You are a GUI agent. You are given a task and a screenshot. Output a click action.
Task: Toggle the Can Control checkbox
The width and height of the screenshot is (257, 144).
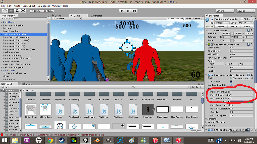231,82
